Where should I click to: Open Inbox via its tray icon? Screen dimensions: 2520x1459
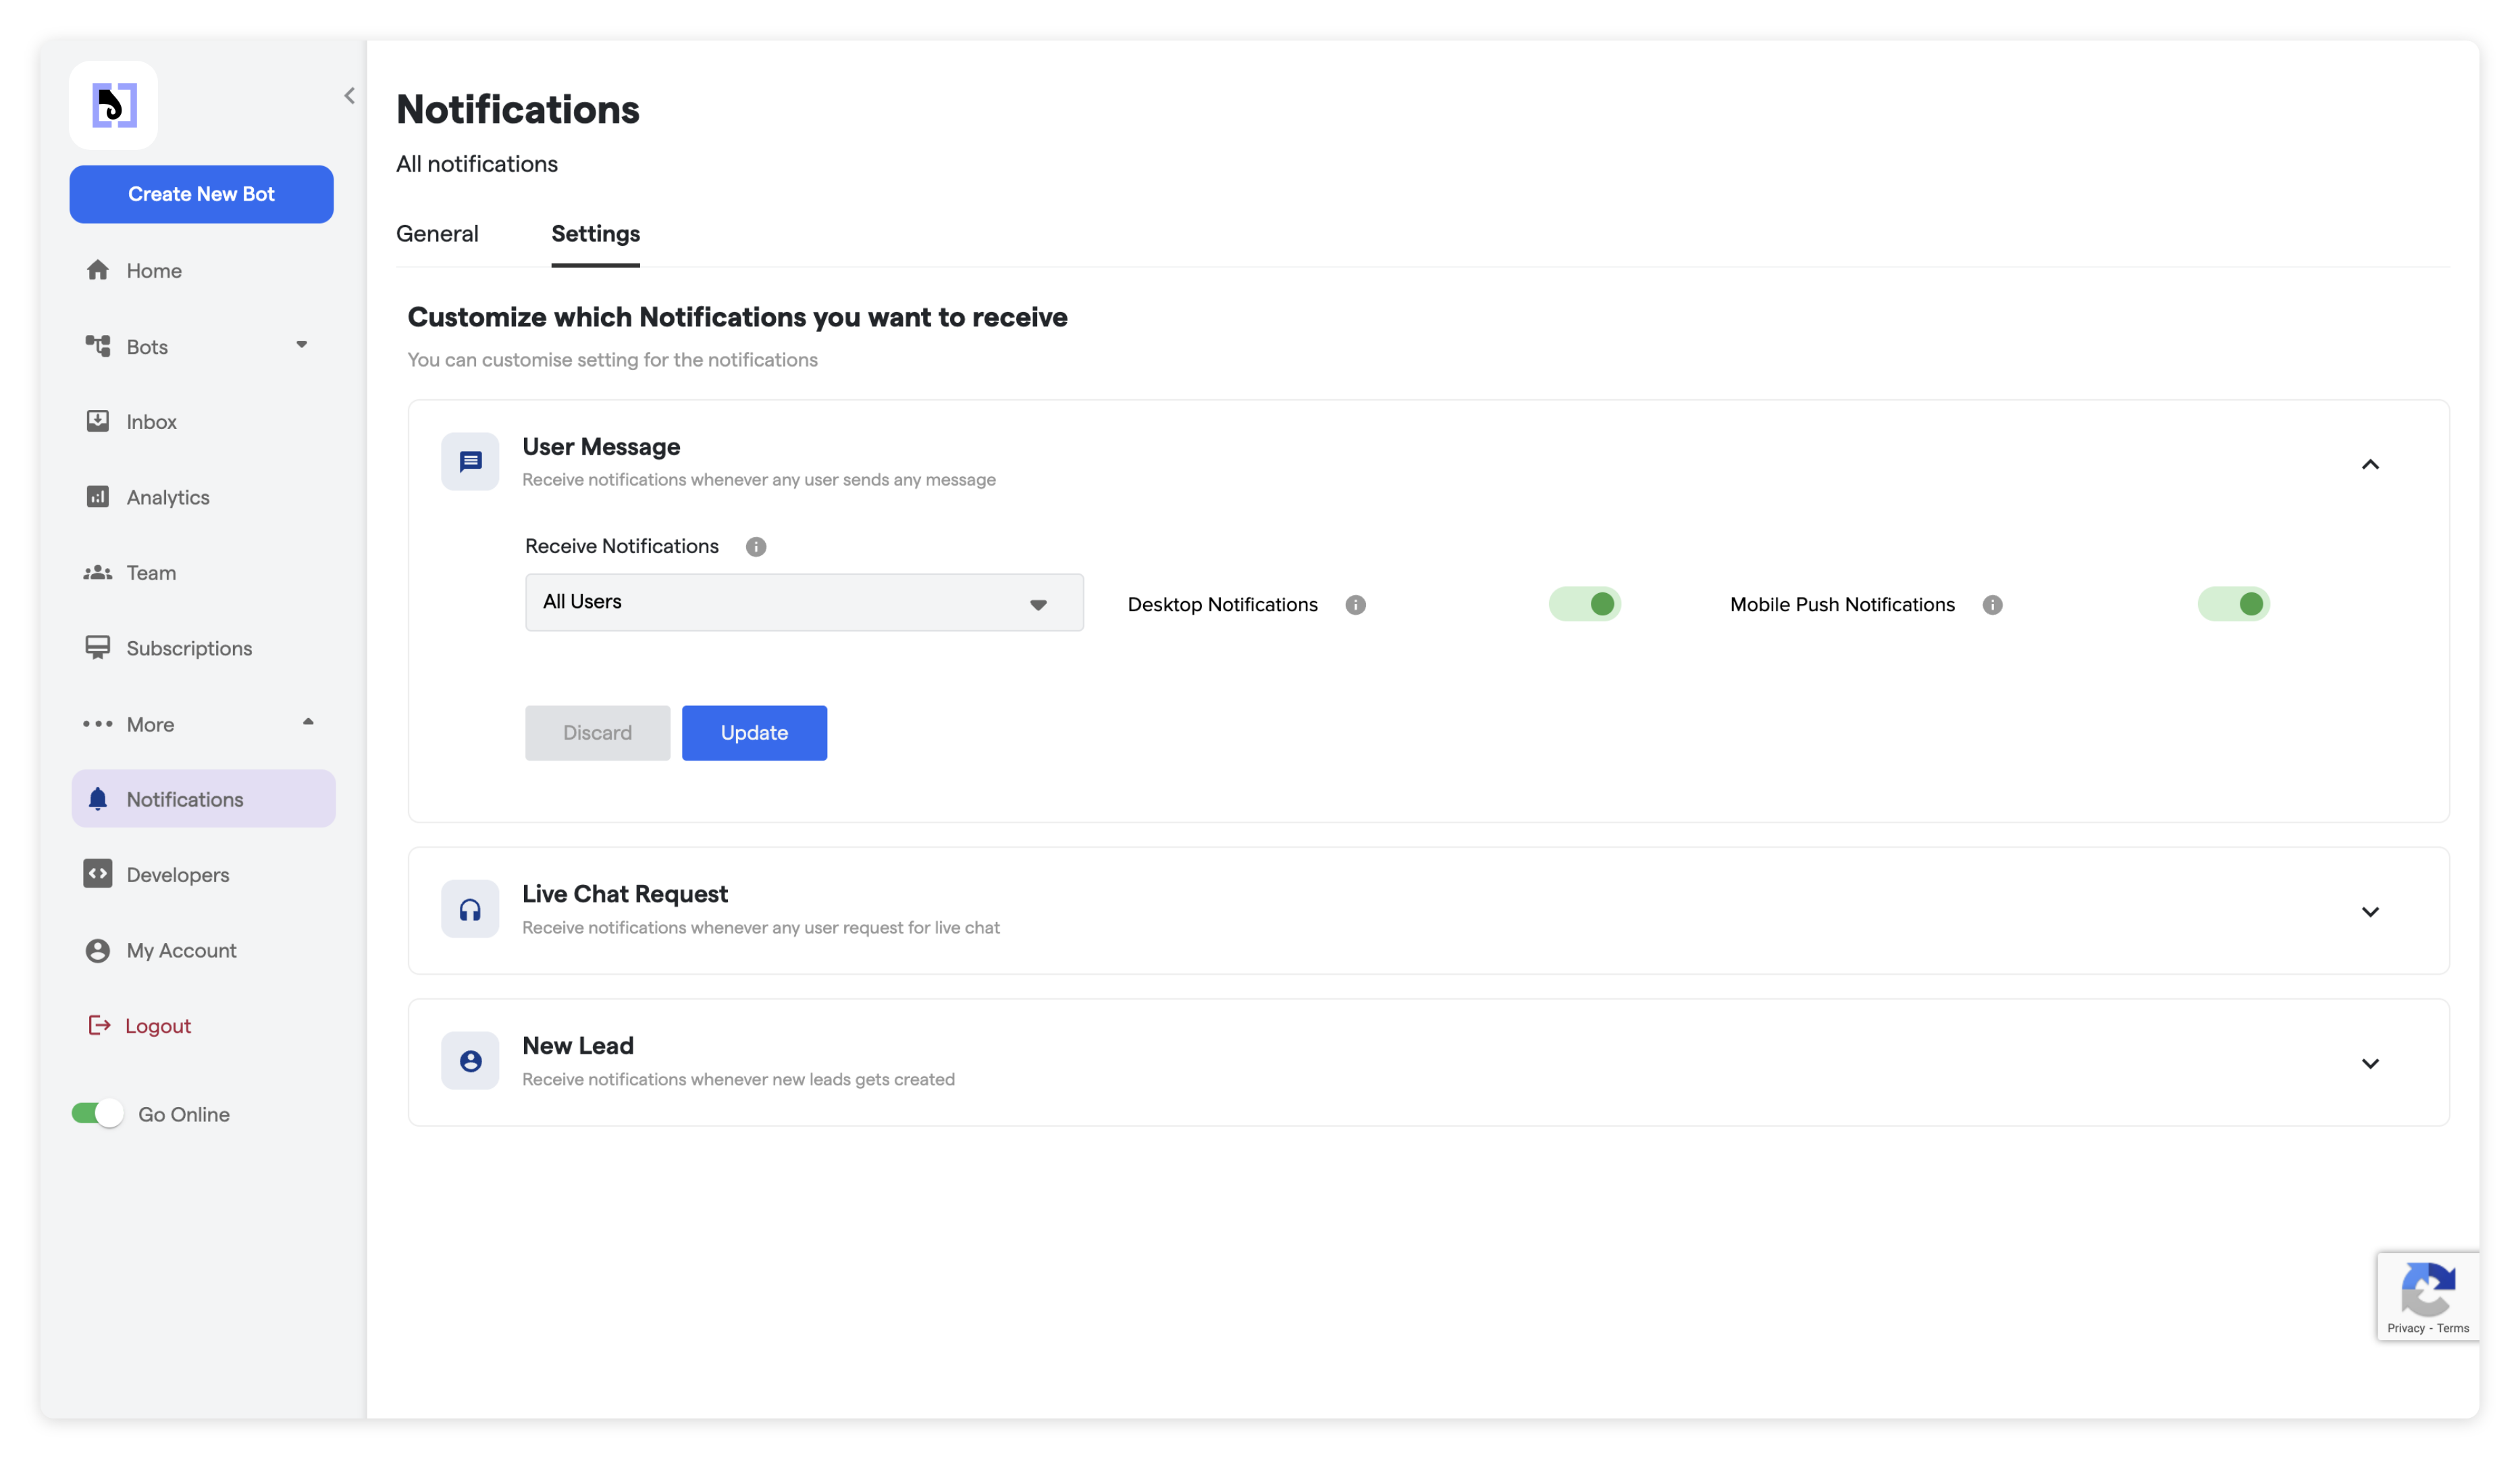tap(97, 421)
